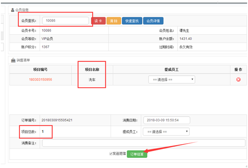Click the red delete icon for 洗车 row
The height and width of the screenshot is (168, 248).
tap(238, 79)
